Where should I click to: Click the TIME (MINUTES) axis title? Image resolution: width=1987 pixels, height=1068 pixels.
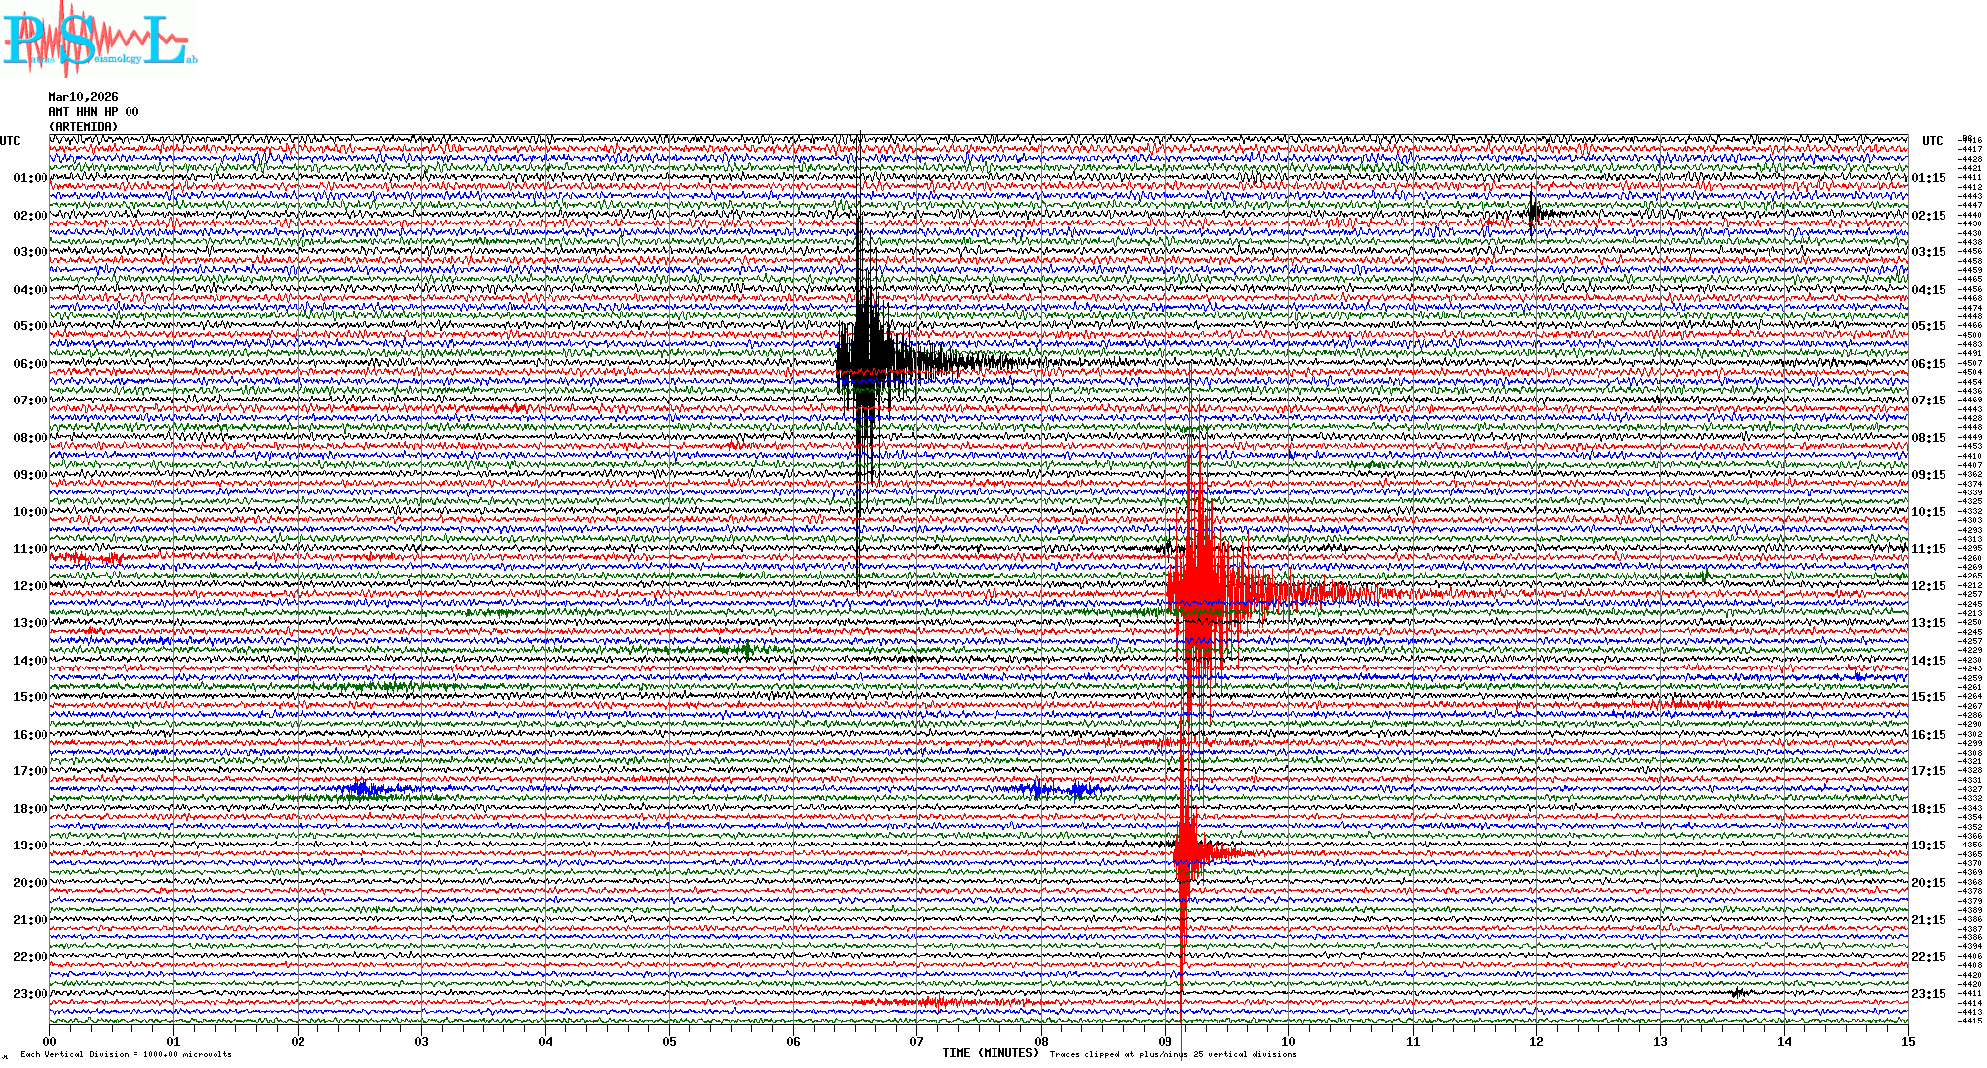point(991,1053)
